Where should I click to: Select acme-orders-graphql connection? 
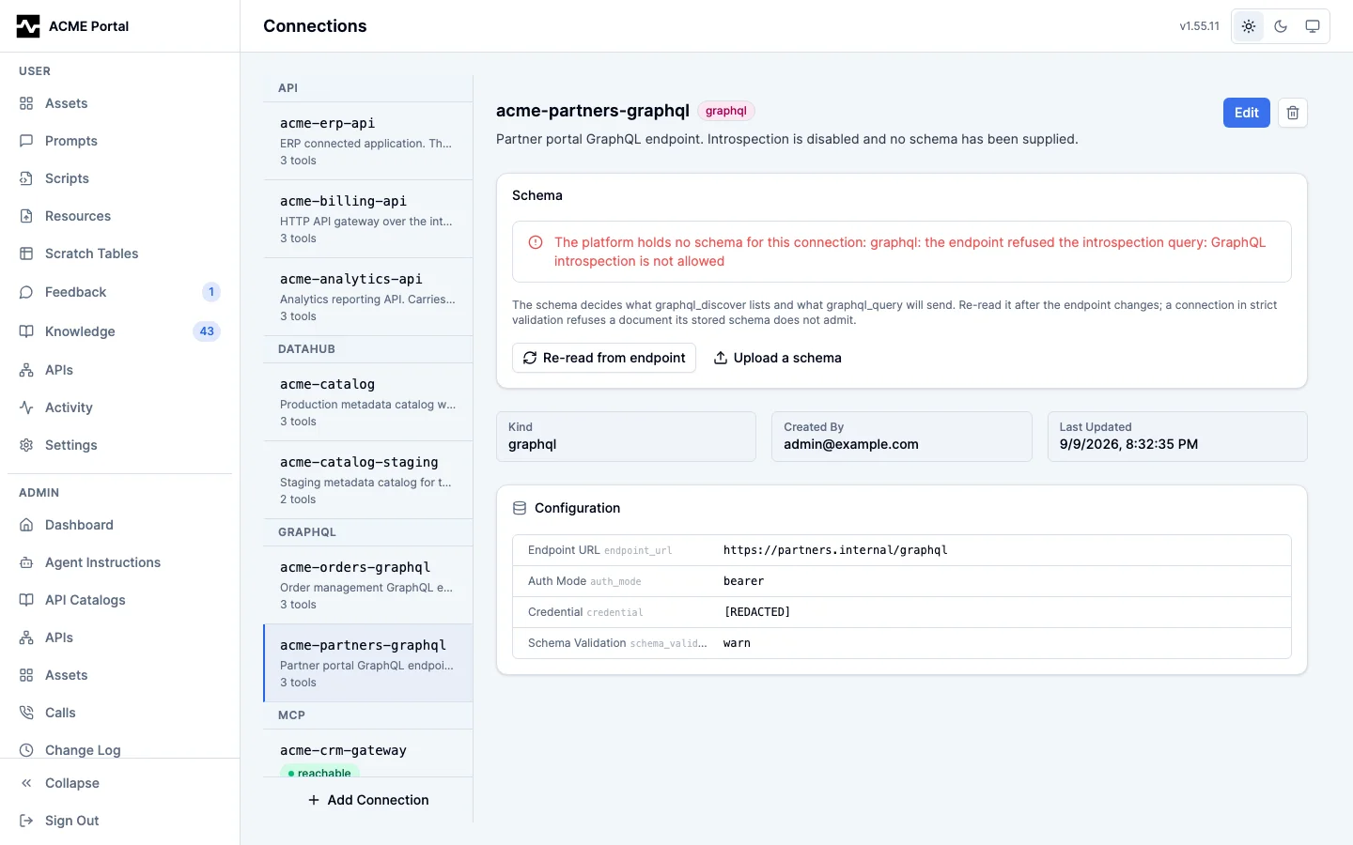(x=368, y=585)
